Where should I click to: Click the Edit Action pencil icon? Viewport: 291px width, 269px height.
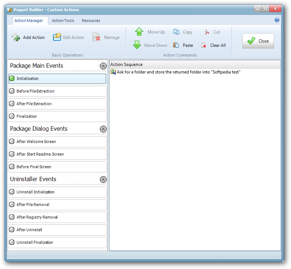coord(57,37)
